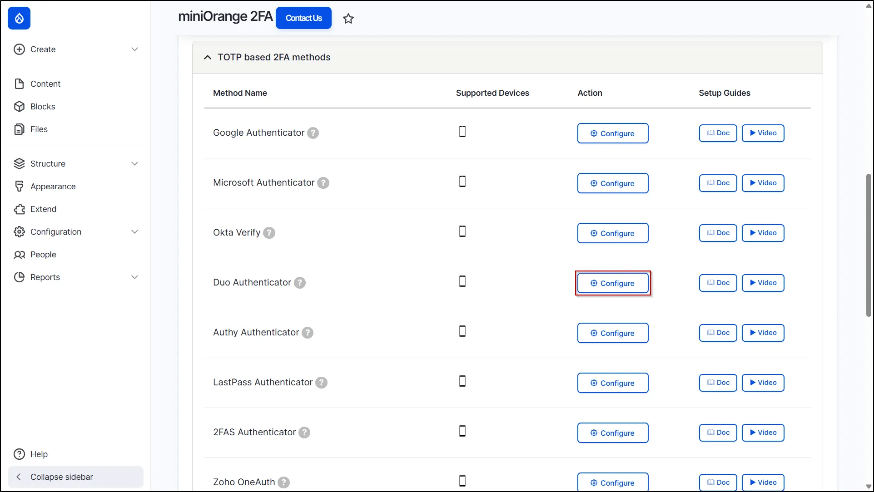This screenshot has height=492, width=874.
Task: Go to Appearance in the sidebar
Action: (75, 187)
